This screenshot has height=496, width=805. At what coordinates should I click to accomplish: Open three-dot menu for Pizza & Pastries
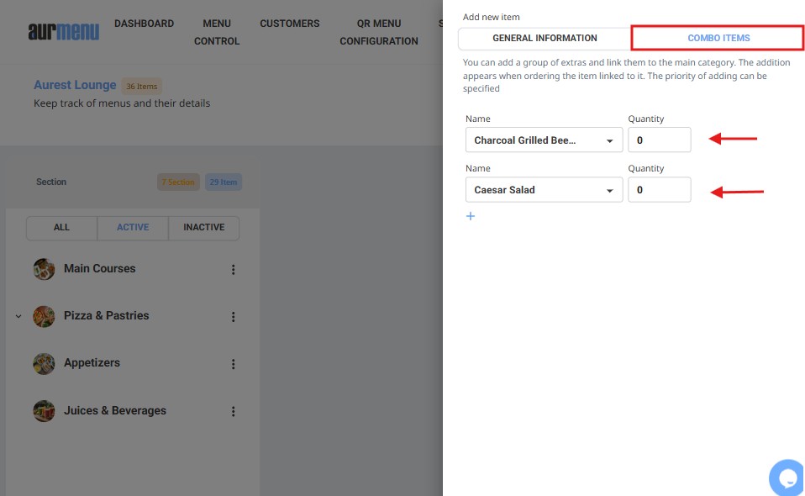click(233, 317)
